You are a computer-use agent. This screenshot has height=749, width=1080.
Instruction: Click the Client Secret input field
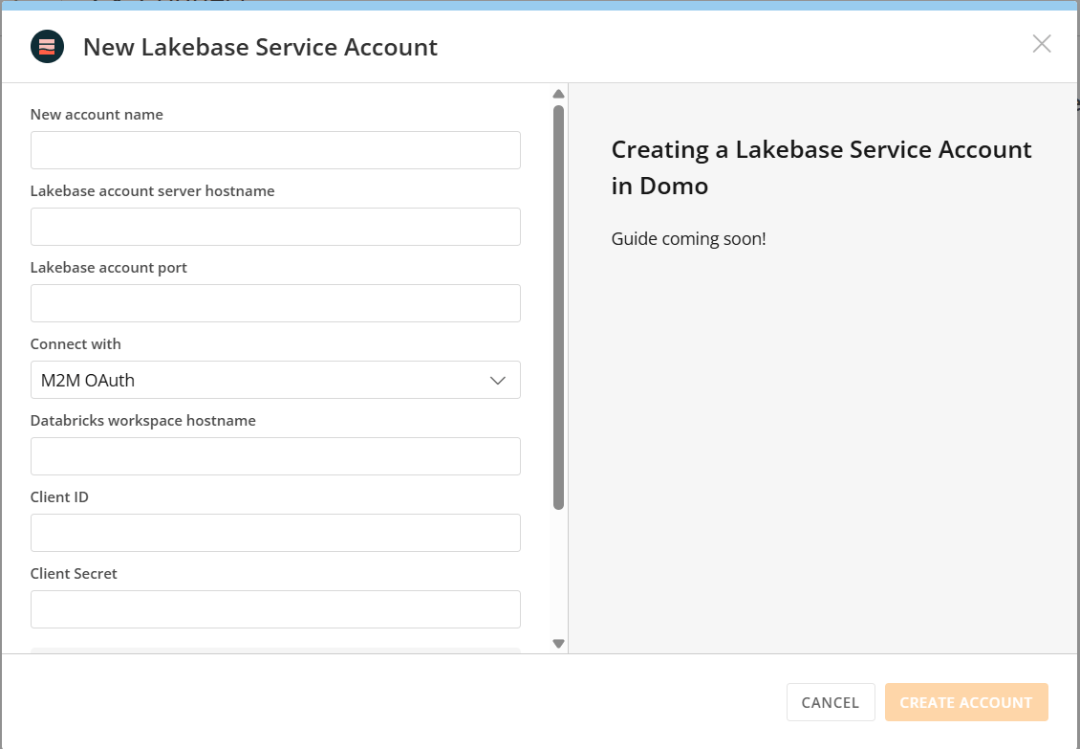pyautogui.click(x=275, y=609)
